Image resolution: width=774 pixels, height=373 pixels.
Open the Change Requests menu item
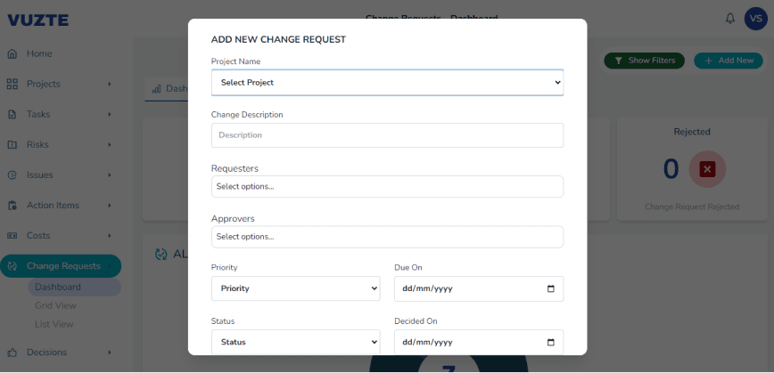61,266
